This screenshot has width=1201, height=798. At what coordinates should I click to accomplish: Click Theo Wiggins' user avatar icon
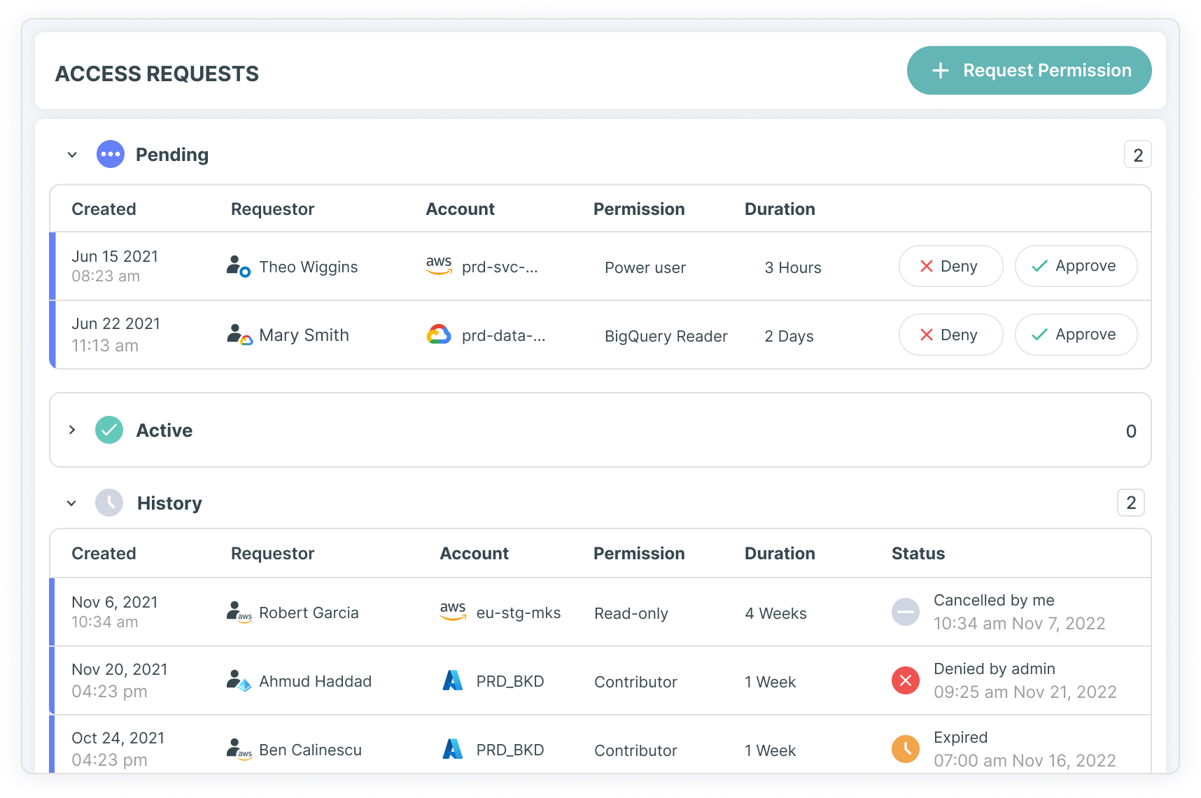(x=238, y=267)
